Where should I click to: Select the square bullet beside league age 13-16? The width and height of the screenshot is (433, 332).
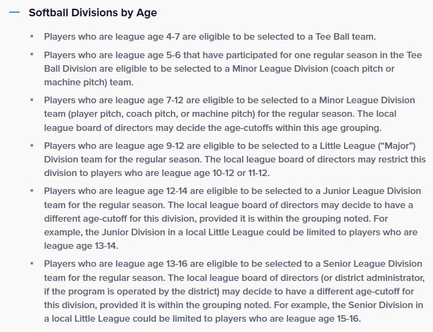(32, 264)
